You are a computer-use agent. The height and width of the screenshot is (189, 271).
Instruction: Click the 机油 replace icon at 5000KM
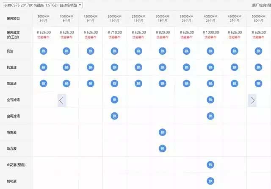44,51
